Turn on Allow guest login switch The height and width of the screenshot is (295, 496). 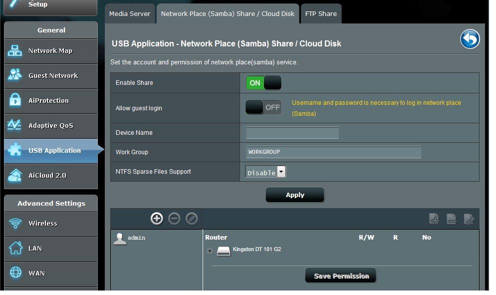point(263,108)
